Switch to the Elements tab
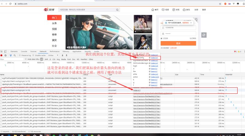Viewport: 245px width, 136px height. 14,51
